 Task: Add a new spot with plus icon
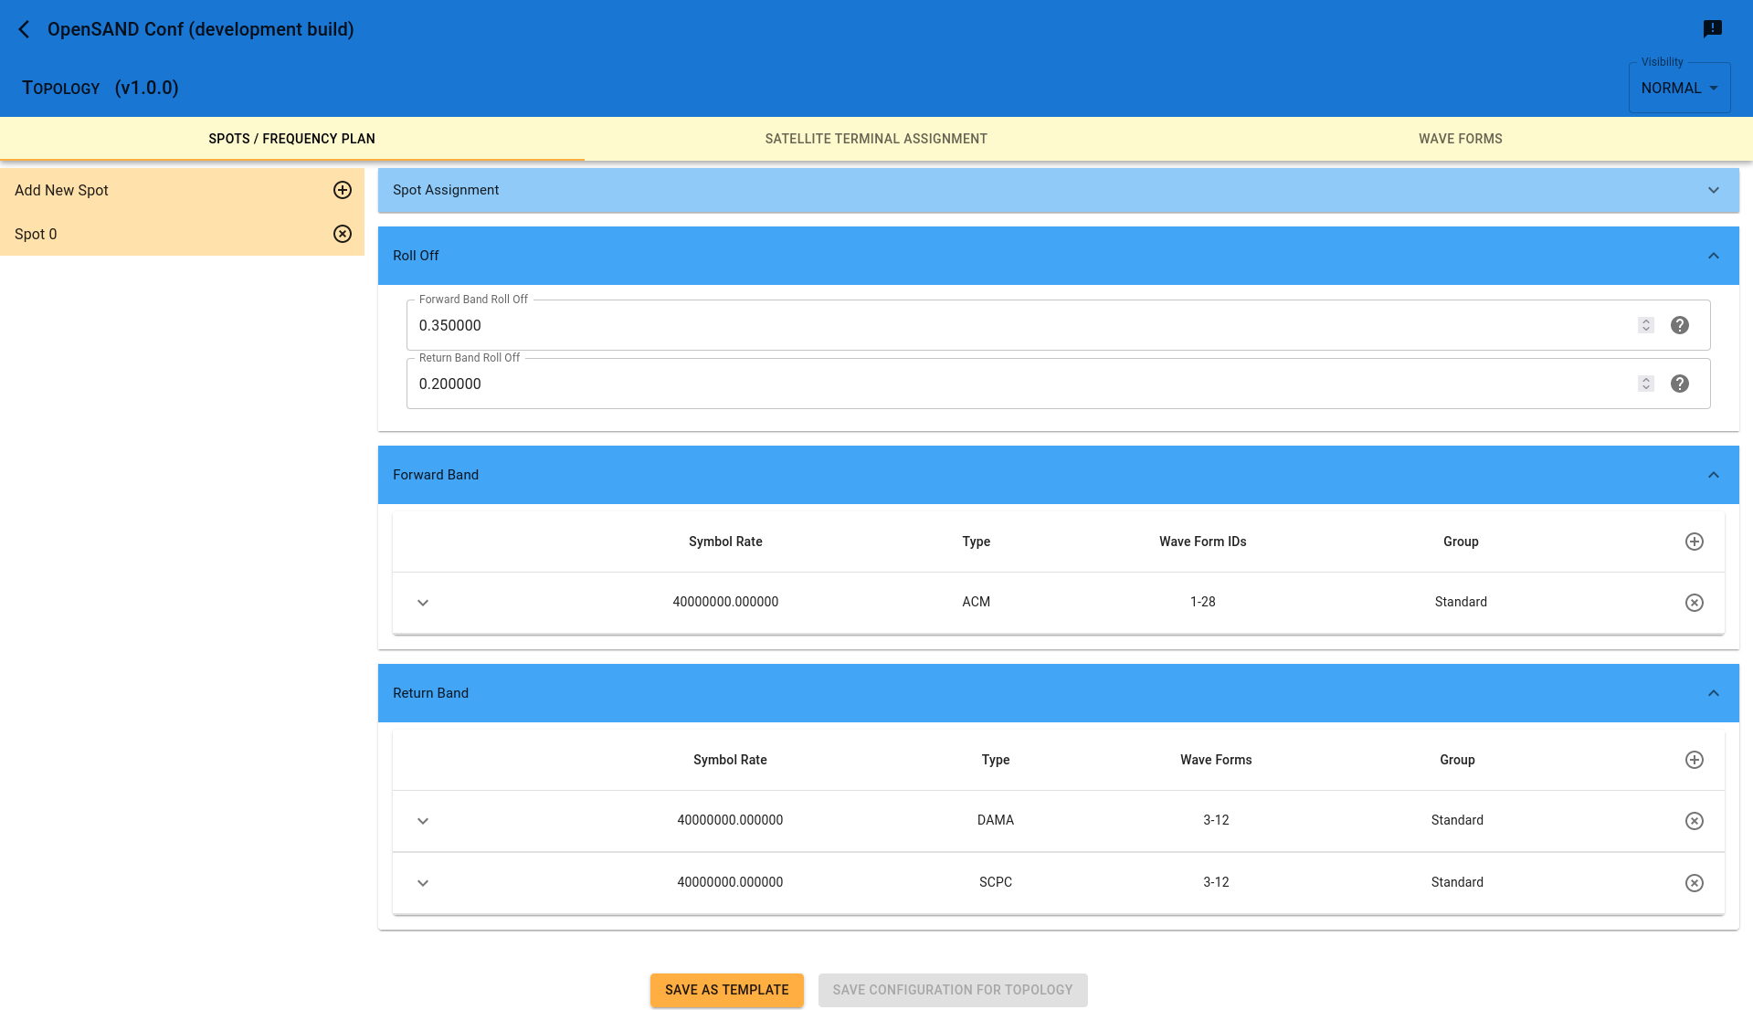coord(343,190)
